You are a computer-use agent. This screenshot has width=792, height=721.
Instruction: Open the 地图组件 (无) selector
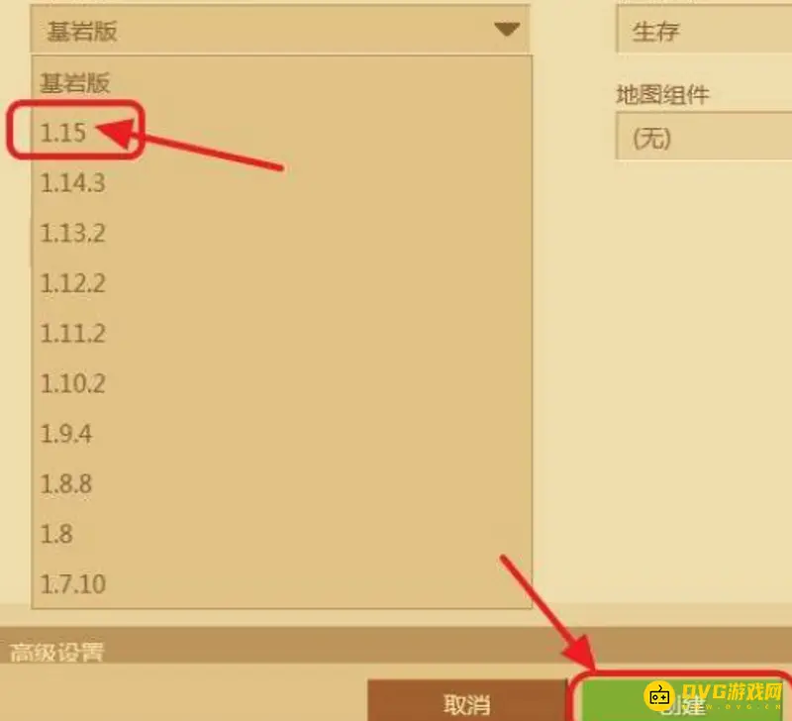(x=704, y=137)
